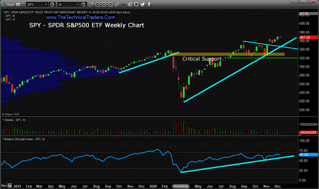Click the eSignal, 2020 copyright text
The image size is (319, 189).
pos(11,114)
